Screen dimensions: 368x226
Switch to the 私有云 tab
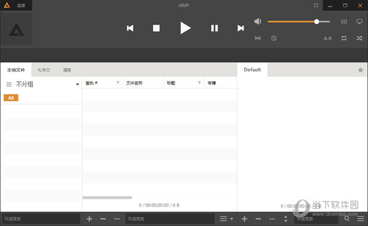point(44,70)
